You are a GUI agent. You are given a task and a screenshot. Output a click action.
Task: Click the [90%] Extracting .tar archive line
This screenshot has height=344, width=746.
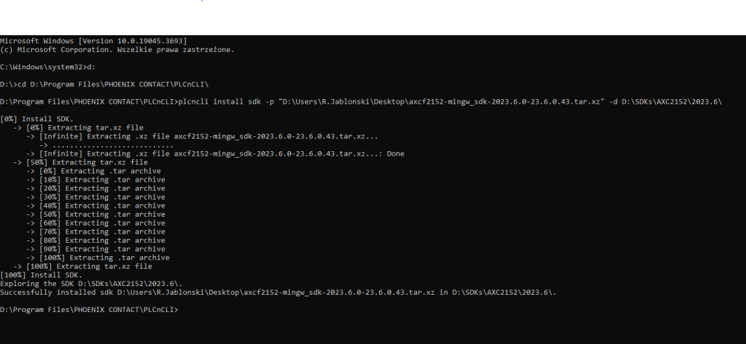(x=95, y=249)
